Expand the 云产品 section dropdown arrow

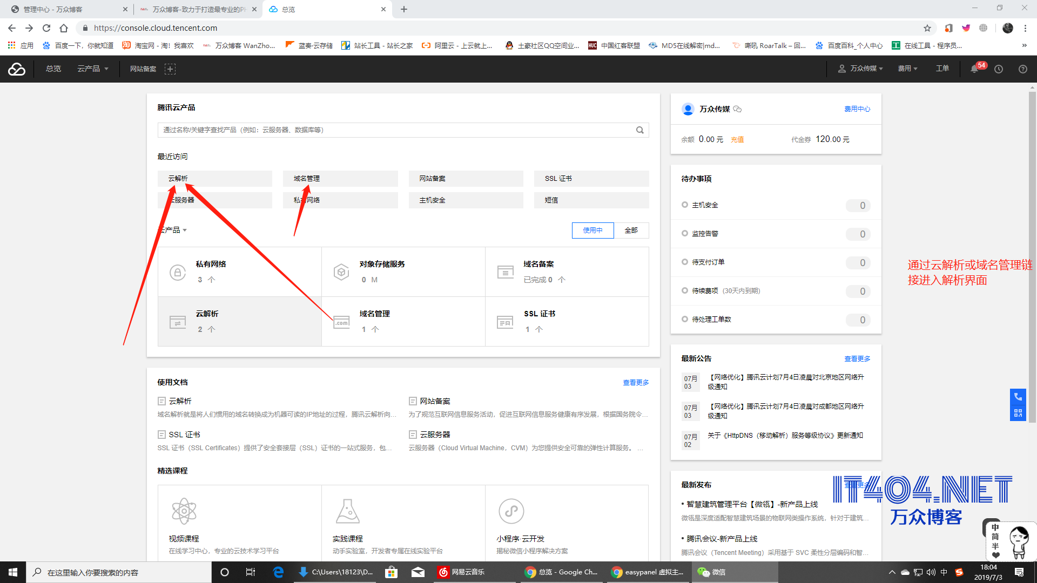click(185, 231)
